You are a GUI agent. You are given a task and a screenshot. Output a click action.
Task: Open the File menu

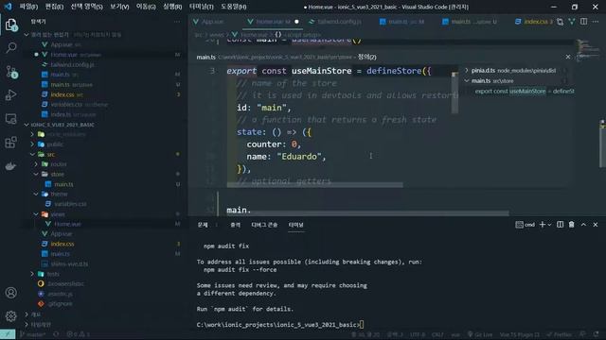tap(28, 7)
